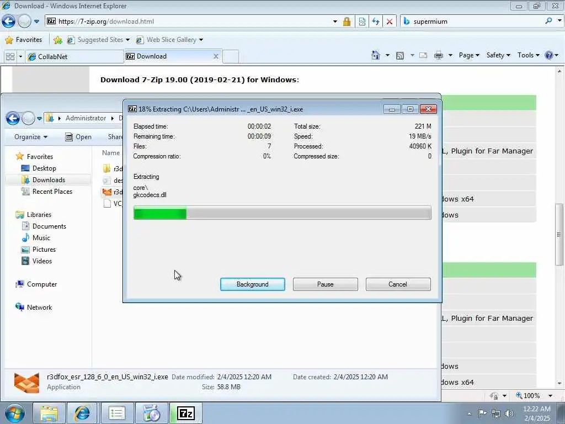
Task: Click the installer disc taskbar icon
Action: point(151,413)
